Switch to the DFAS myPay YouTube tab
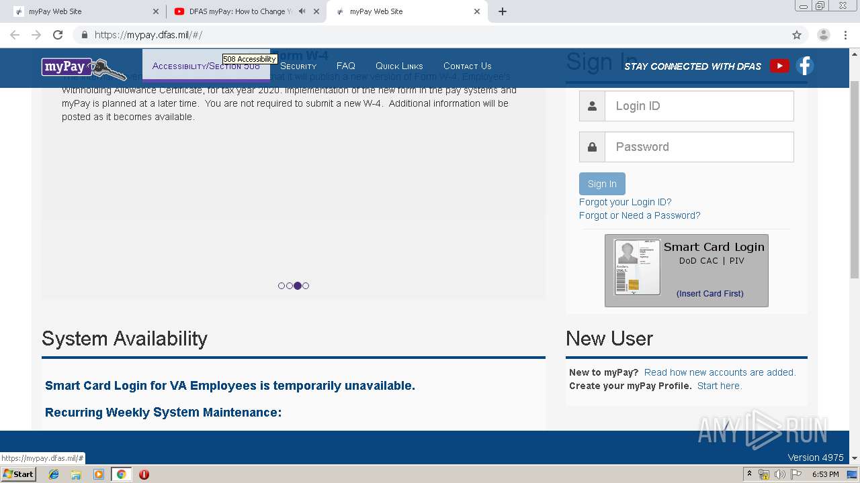 pyautogui.click(x=246, y=11)
